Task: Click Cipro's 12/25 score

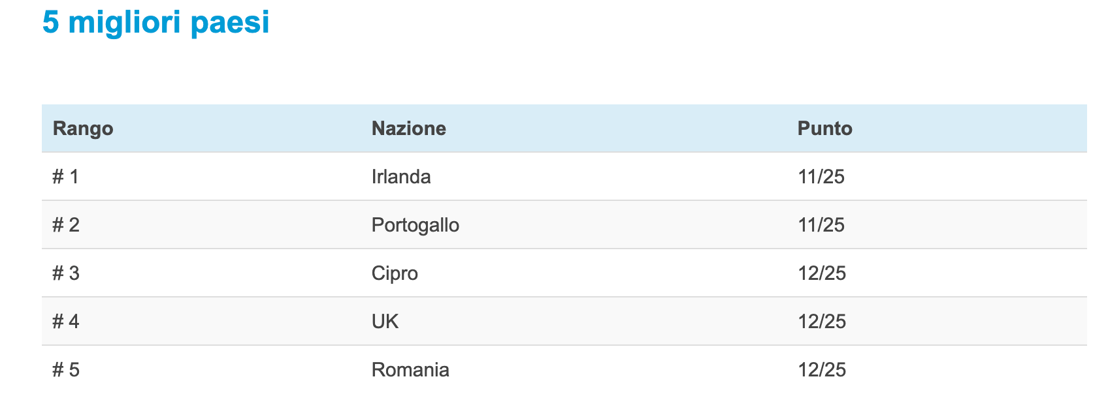Action: 822,273
